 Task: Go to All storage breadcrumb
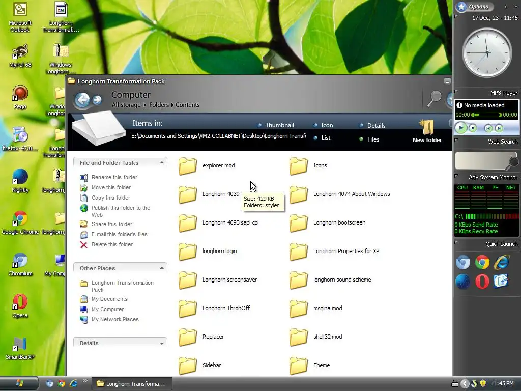[x=126, y=105]
